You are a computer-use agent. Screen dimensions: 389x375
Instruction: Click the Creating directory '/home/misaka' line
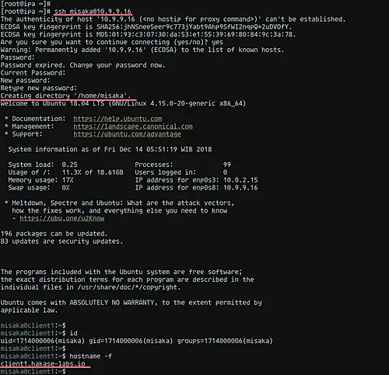tap(65, 95)
